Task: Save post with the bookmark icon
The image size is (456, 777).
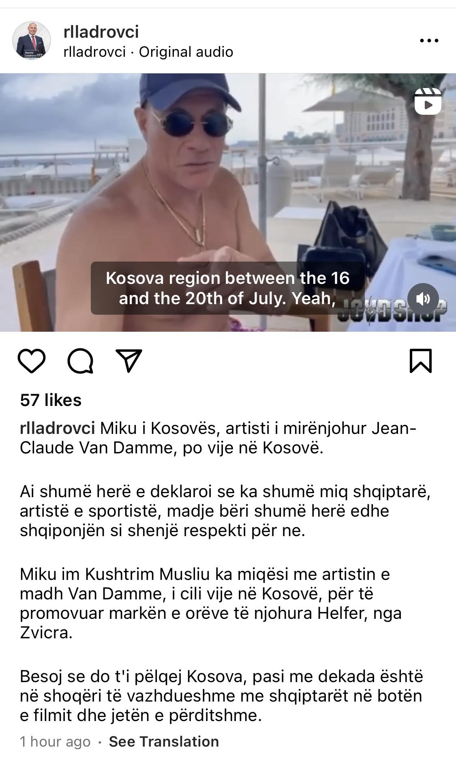Action: coord(421,361)
